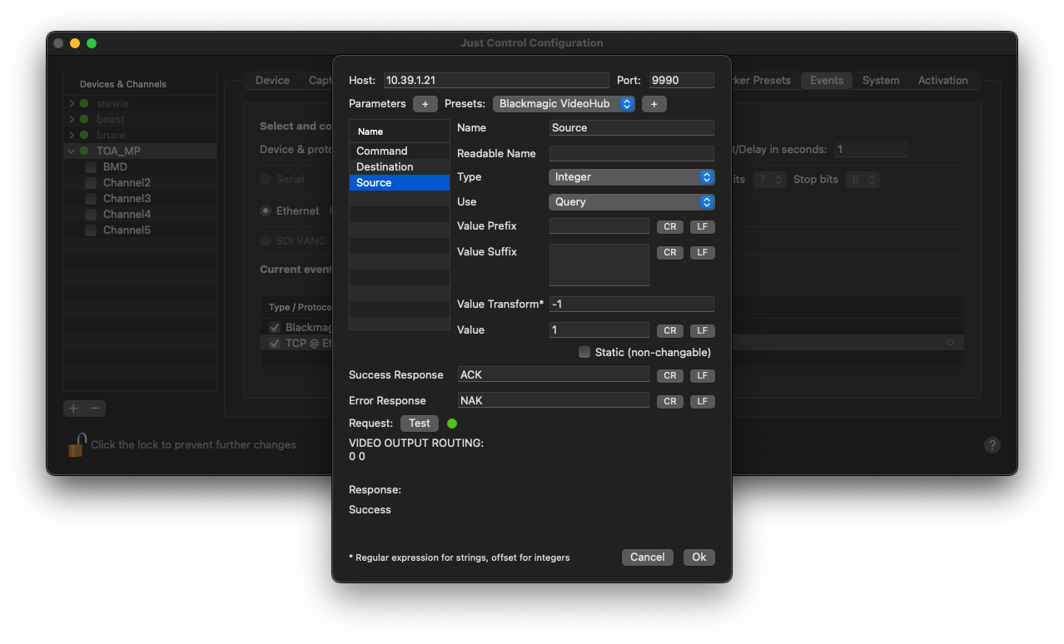Screen dimensions: 1064x644
Task: Click the Value Prefix field
Action: pos(599,226)
